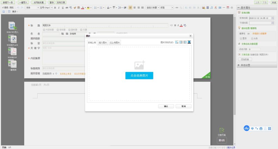Screen dimensions: 278x149
Task: Click the 分割页面 page split icon
Action: [222, 131]
